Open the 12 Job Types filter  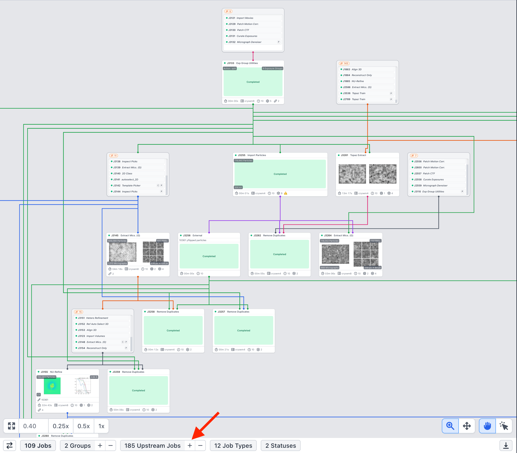(233, 445)
